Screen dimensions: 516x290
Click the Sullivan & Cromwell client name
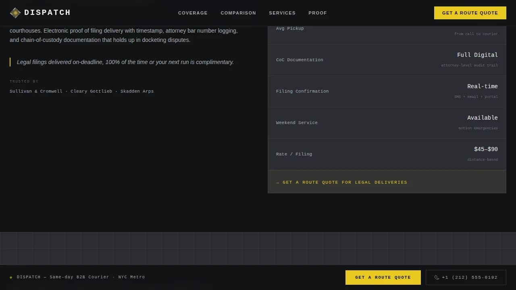(x=36, y=91)
